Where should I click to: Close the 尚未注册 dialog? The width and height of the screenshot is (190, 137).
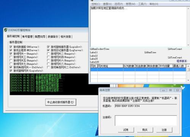(x=177, y=90)
